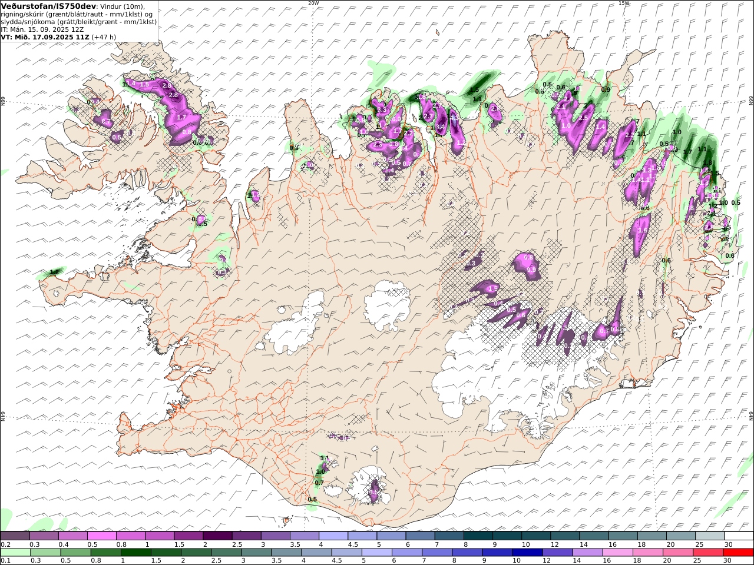Pick the medium green 0.5 rain-scale swatch

tap(76, 553)
